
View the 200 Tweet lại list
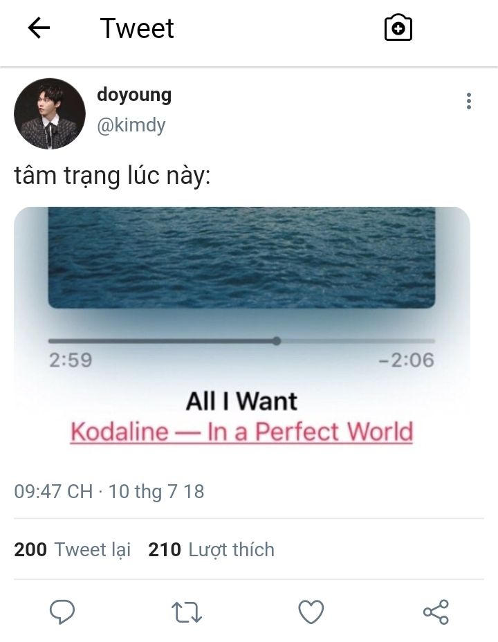click(x=73, y=549)
